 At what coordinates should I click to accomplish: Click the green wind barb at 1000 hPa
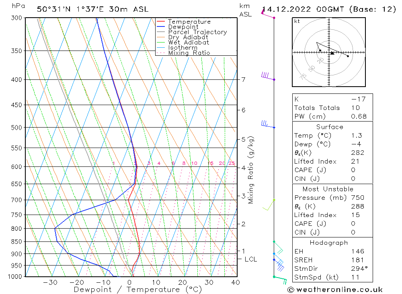coord(280,280)
